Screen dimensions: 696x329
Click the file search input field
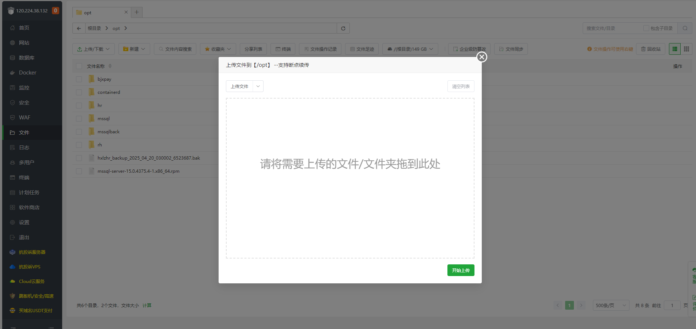click(612, 28)
